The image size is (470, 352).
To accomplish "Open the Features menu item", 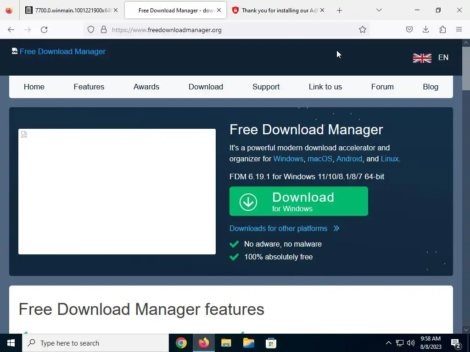I will [x=89, y=87].
